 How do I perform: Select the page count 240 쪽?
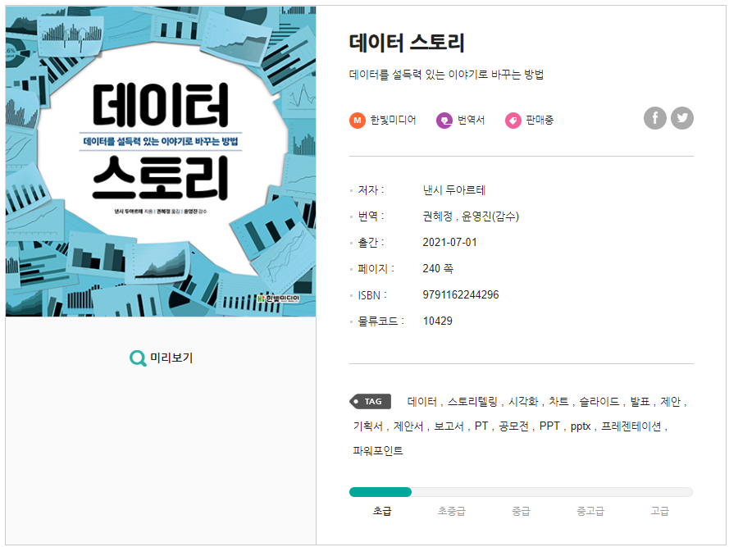(438, 268)
